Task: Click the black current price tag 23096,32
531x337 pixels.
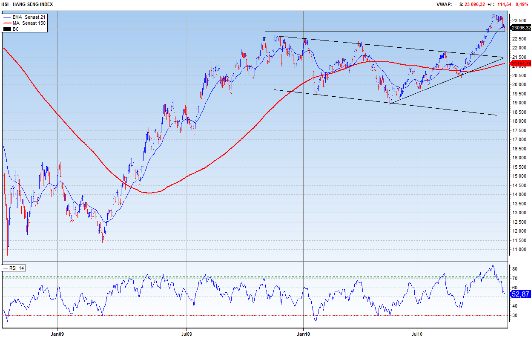Action: pos(521,28)
